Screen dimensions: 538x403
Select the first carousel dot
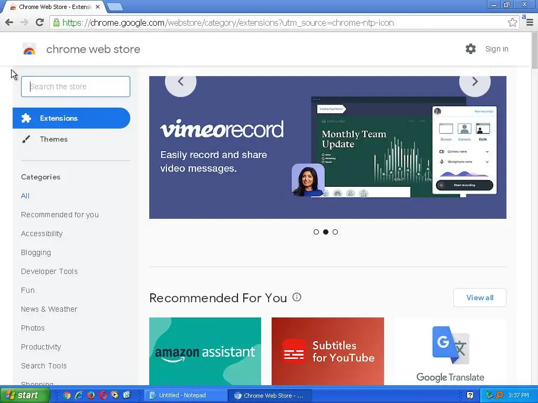tap(316, 232)
